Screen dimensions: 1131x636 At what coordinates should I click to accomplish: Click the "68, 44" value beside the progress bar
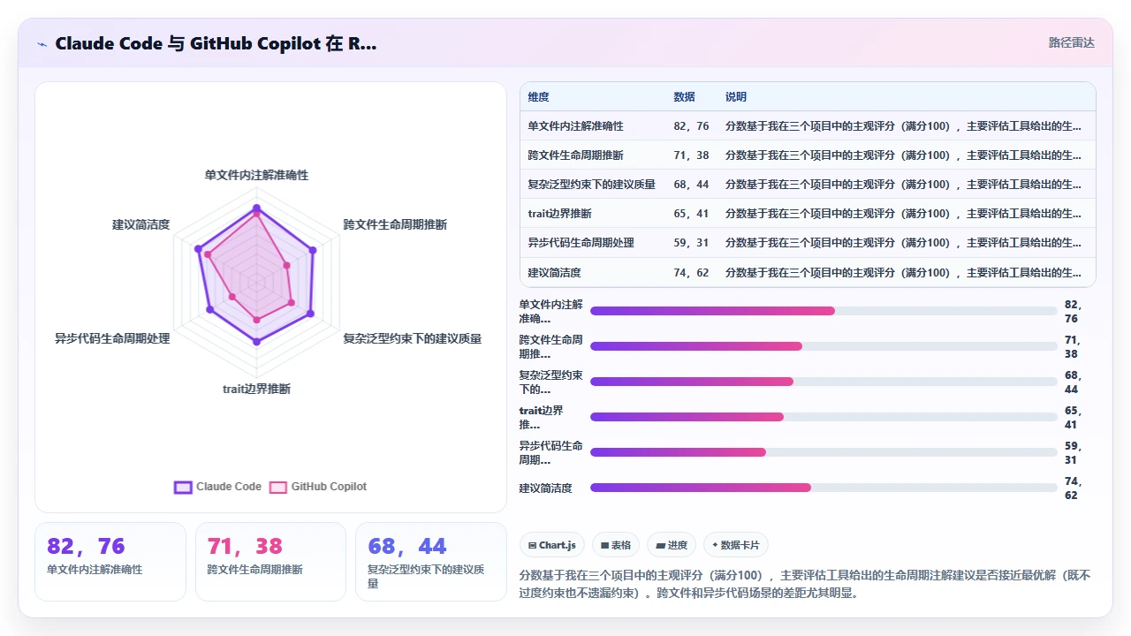click(x=1073, y=382)
